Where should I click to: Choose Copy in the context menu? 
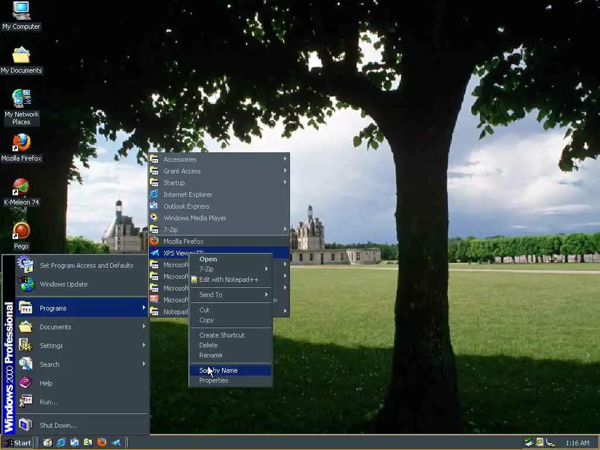[230, 321]
